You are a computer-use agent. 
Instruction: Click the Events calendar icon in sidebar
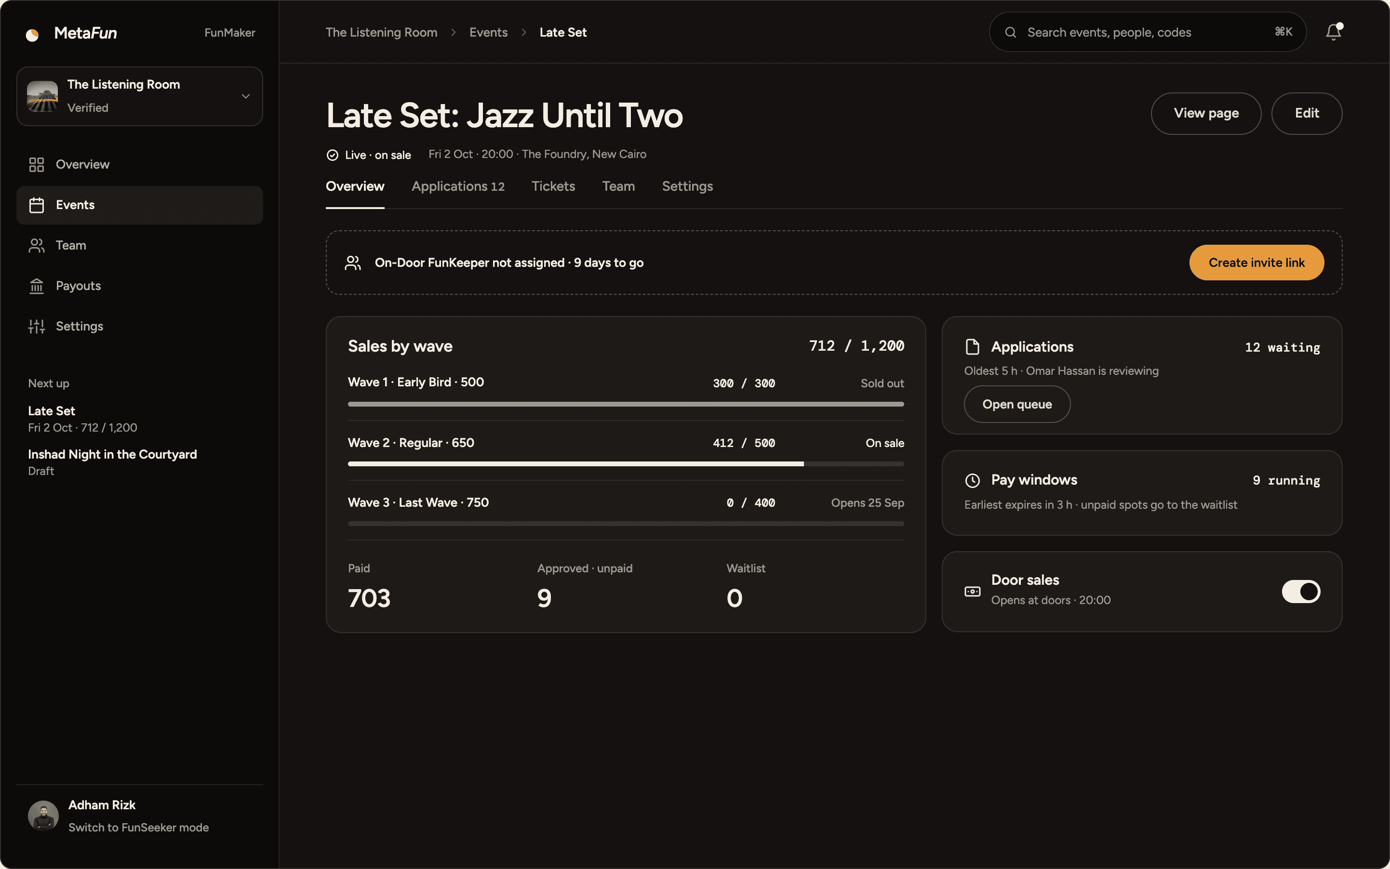pos(36,205)
